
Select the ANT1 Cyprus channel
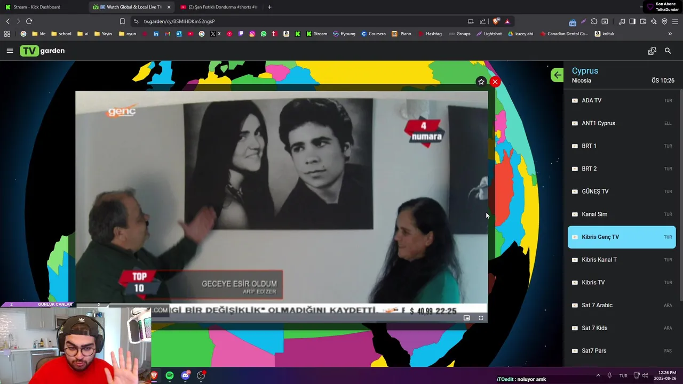point(622,123)
